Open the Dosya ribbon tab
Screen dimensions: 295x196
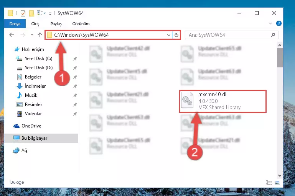[15, 24]
